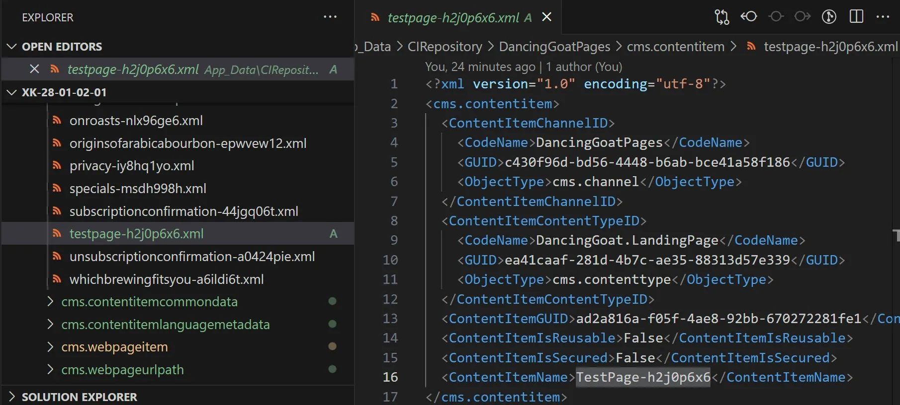Image resolution: width=900 pixels, height=405 pixels.
Task: Open the cms.contentitem breadcrumb segment
Action: point(676,47)
